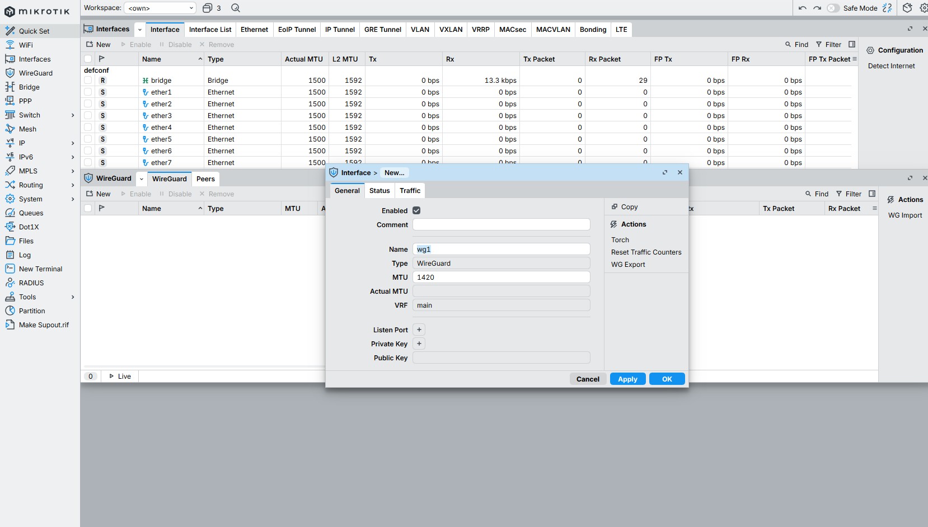928x527 pixels.
Task: Toggle the Safe Mode switch
Action: pos(833,8)
